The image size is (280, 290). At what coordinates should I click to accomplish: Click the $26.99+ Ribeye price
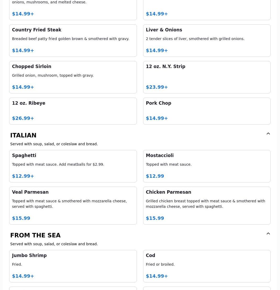pyautogui.click(x=23, y=118)
